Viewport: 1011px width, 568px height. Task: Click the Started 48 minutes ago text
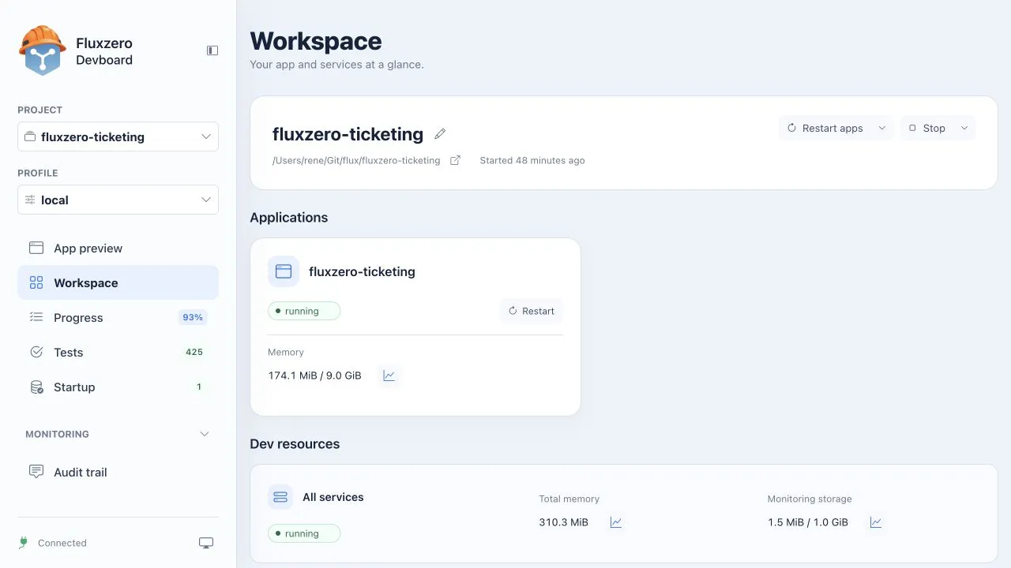pos(532,160)
